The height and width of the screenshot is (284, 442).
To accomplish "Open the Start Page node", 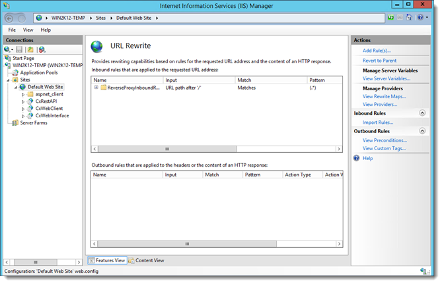I will tap(23, 58).
